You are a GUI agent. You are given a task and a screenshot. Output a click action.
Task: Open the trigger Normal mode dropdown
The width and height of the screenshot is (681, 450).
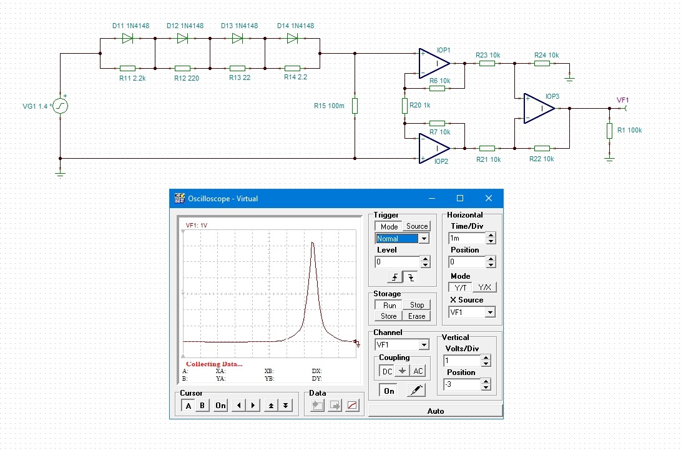tap(424, 238)
